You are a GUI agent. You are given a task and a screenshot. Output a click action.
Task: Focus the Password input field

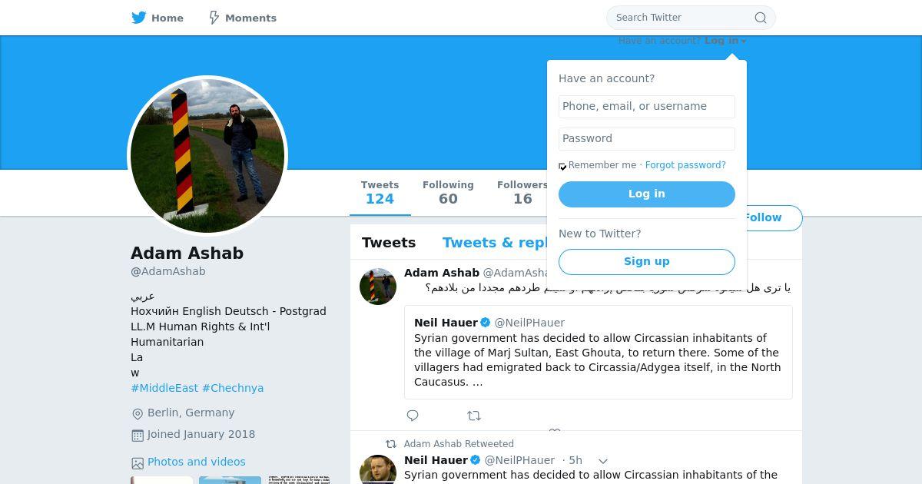[647, 139]
